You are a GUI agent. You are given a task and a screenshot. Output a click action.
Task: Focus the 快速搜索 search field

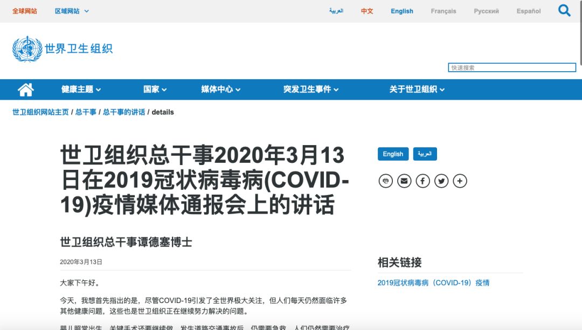pos(512,67)
